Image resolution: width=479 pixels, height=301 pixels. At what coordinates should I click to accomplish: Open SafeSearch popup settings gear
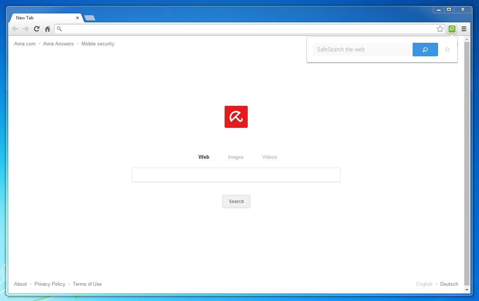(447, 50)
